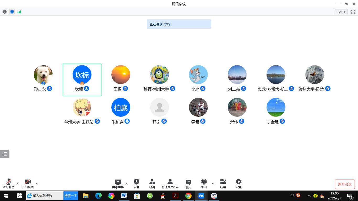This screenshot has height=201, width=358.
Task: Open the 应用 apps panel
Action: 223,184
